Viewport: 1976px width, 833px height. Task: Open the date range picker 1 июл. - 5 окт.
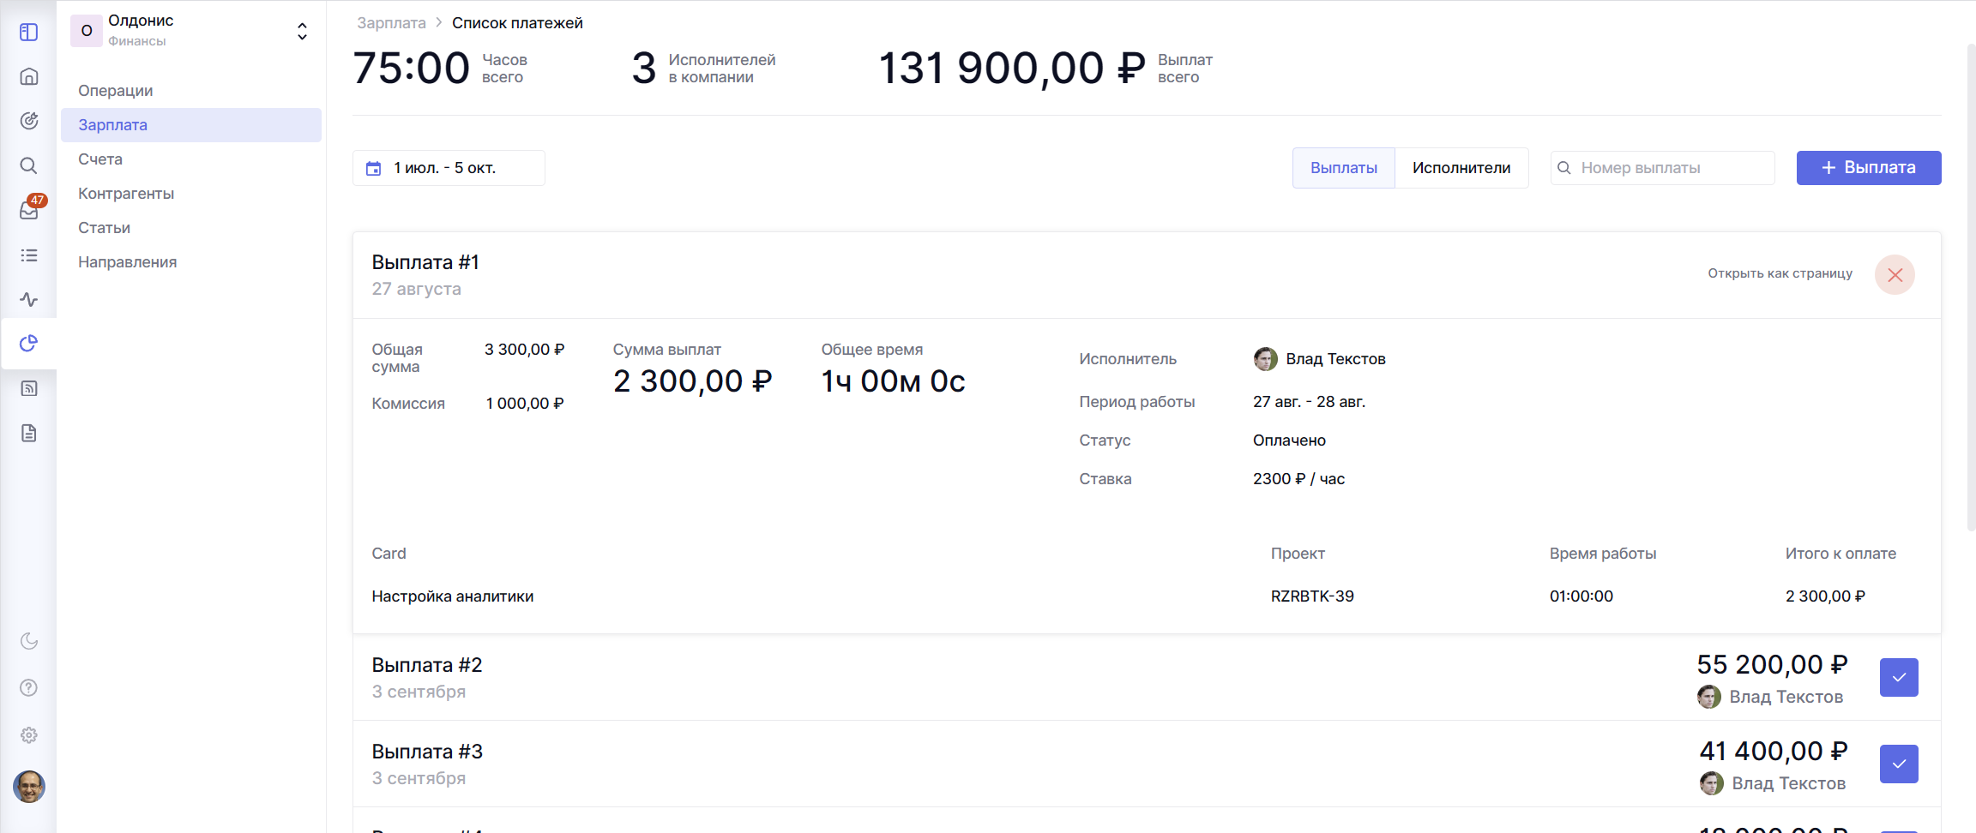tap(448, 168)
